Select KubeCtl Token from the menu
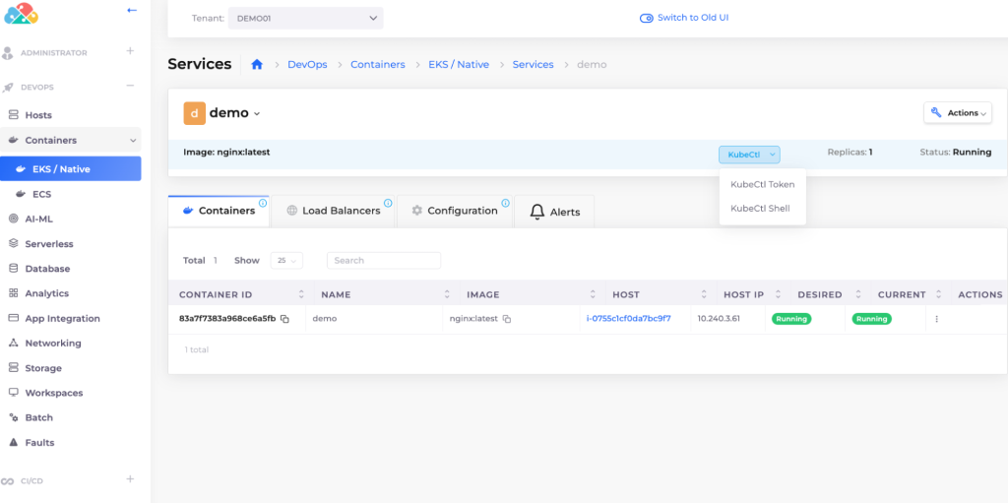The width and height of the screenshot is (1008, 503). [x=762, y=185]
